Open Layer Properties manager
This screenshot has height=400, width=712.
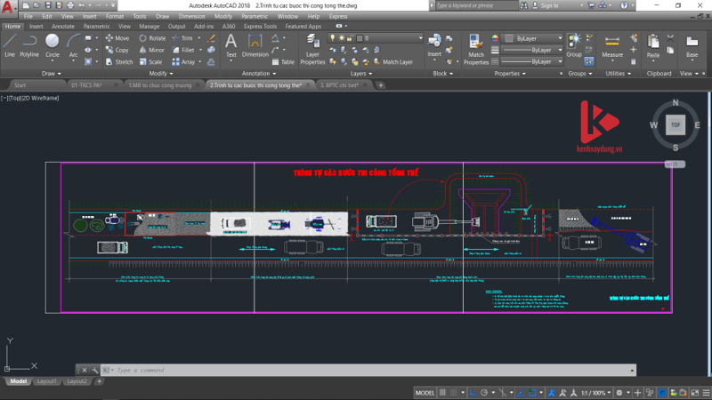coord(312,47)
